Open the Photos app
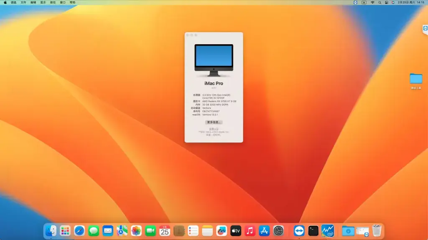The width and height of the screenshot is (428, 240). tap(136, 231)
